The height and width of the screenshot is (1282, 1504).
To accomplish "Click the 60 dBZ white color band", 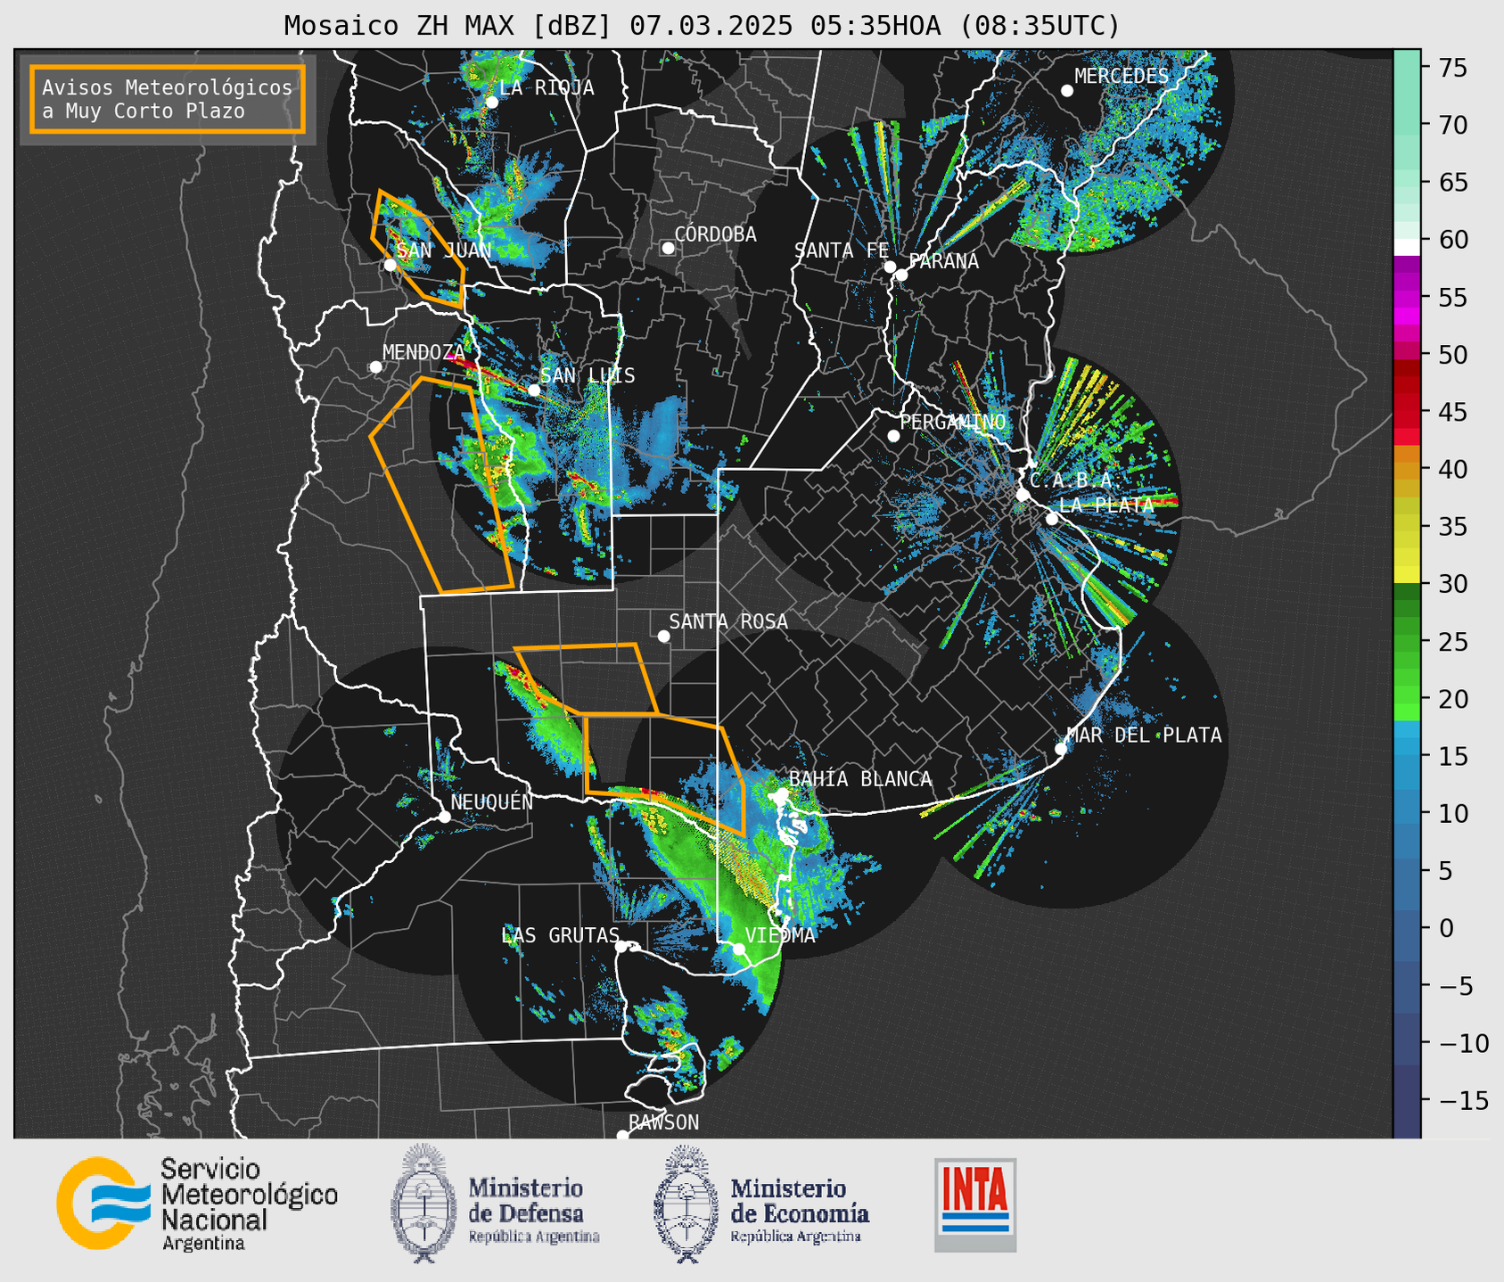I will (1407, 246).
